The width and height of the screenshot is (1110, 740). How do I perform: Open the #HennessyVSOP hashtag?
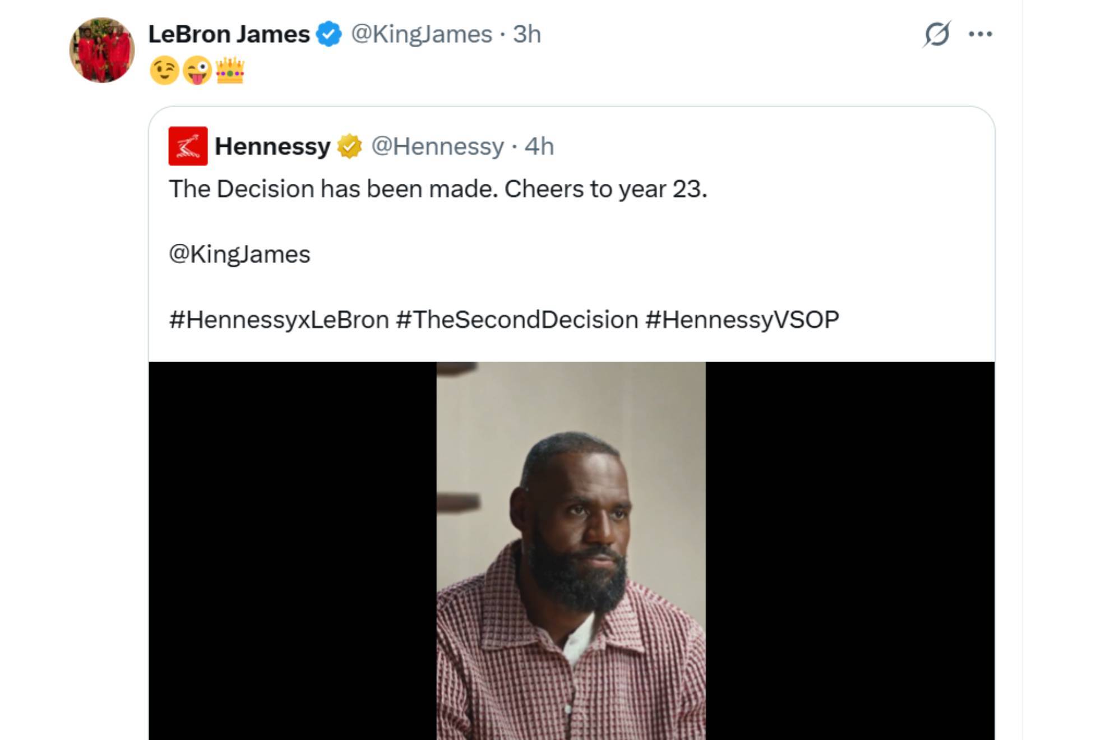[x=742, y=320]
